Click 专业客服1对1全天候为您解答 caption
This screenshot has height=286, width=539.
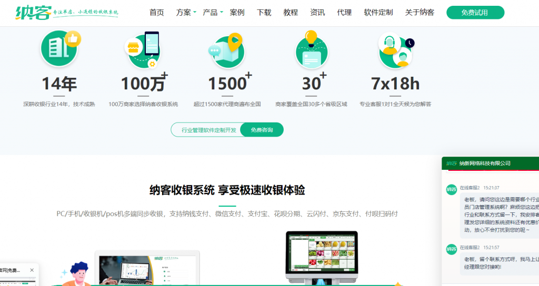[x=395, y=104]
